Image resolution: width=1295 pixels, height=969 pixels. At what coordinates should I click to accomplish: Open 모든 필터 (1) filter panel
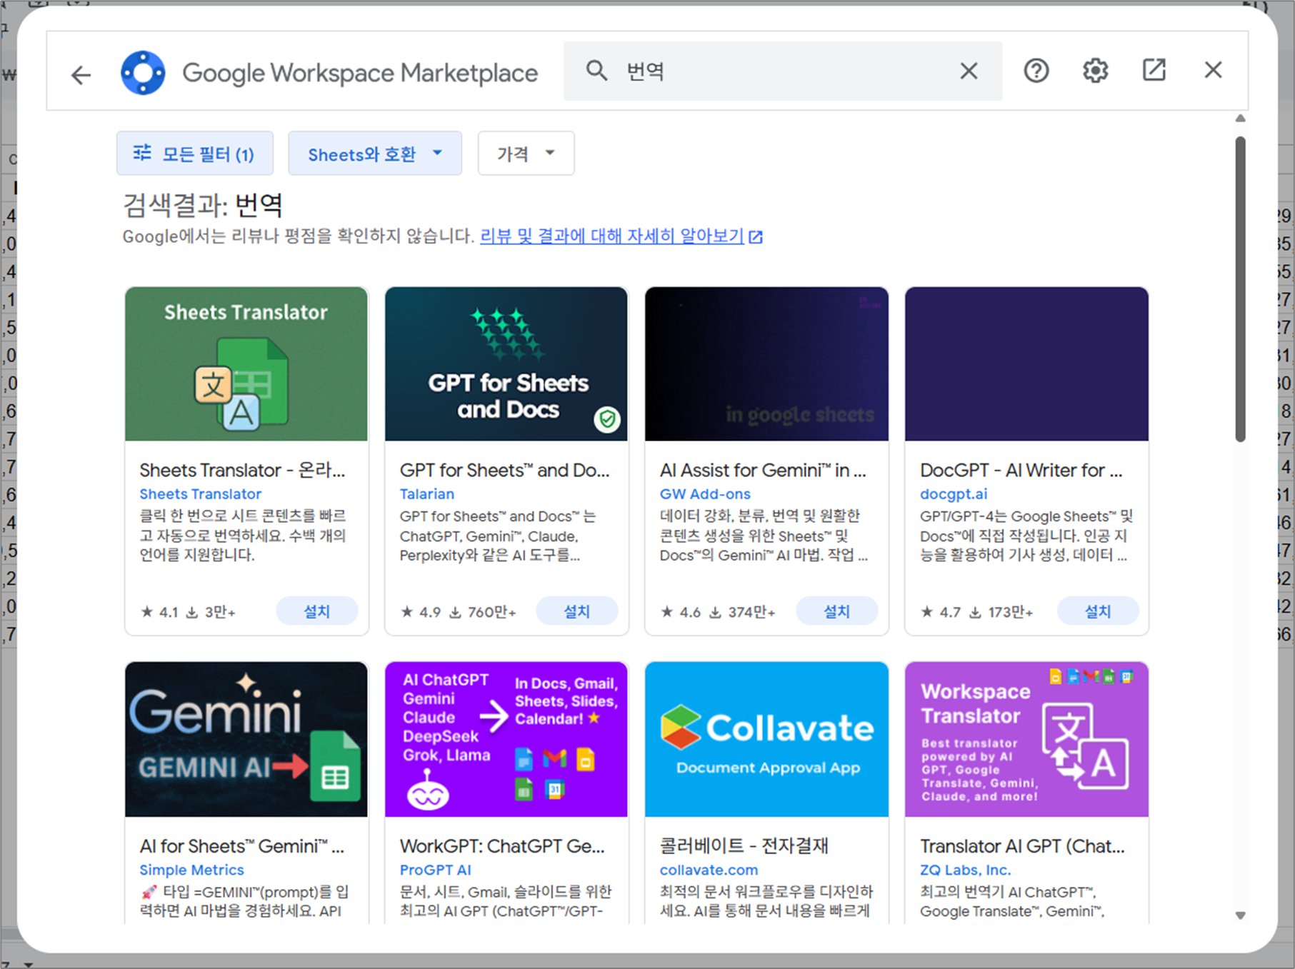click(195, 154)
